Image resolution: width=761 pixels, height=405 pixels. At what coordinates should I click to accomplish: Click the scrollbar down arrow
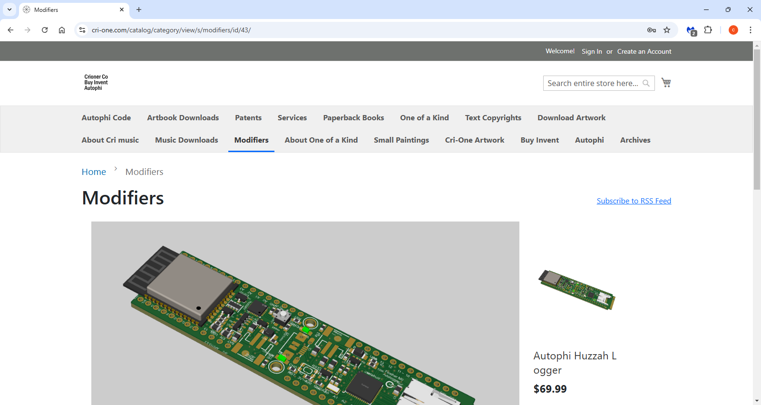tap(757, 401)
